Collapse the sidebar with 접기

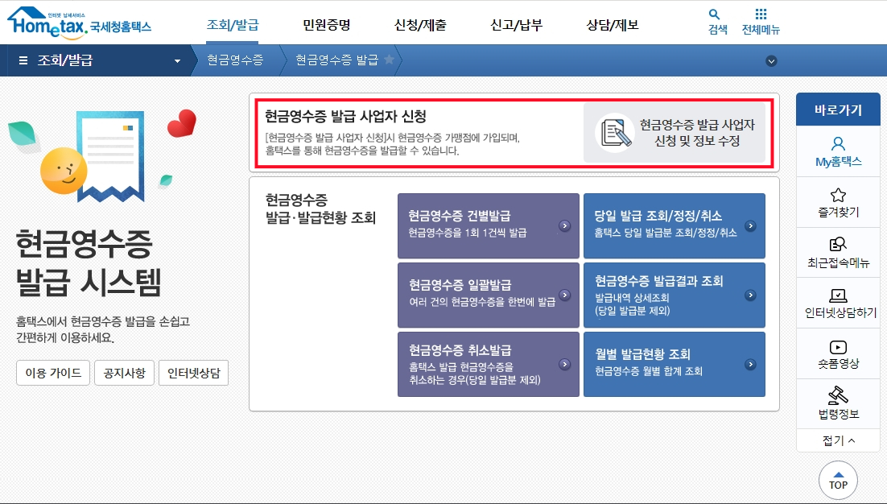[838, 440]
